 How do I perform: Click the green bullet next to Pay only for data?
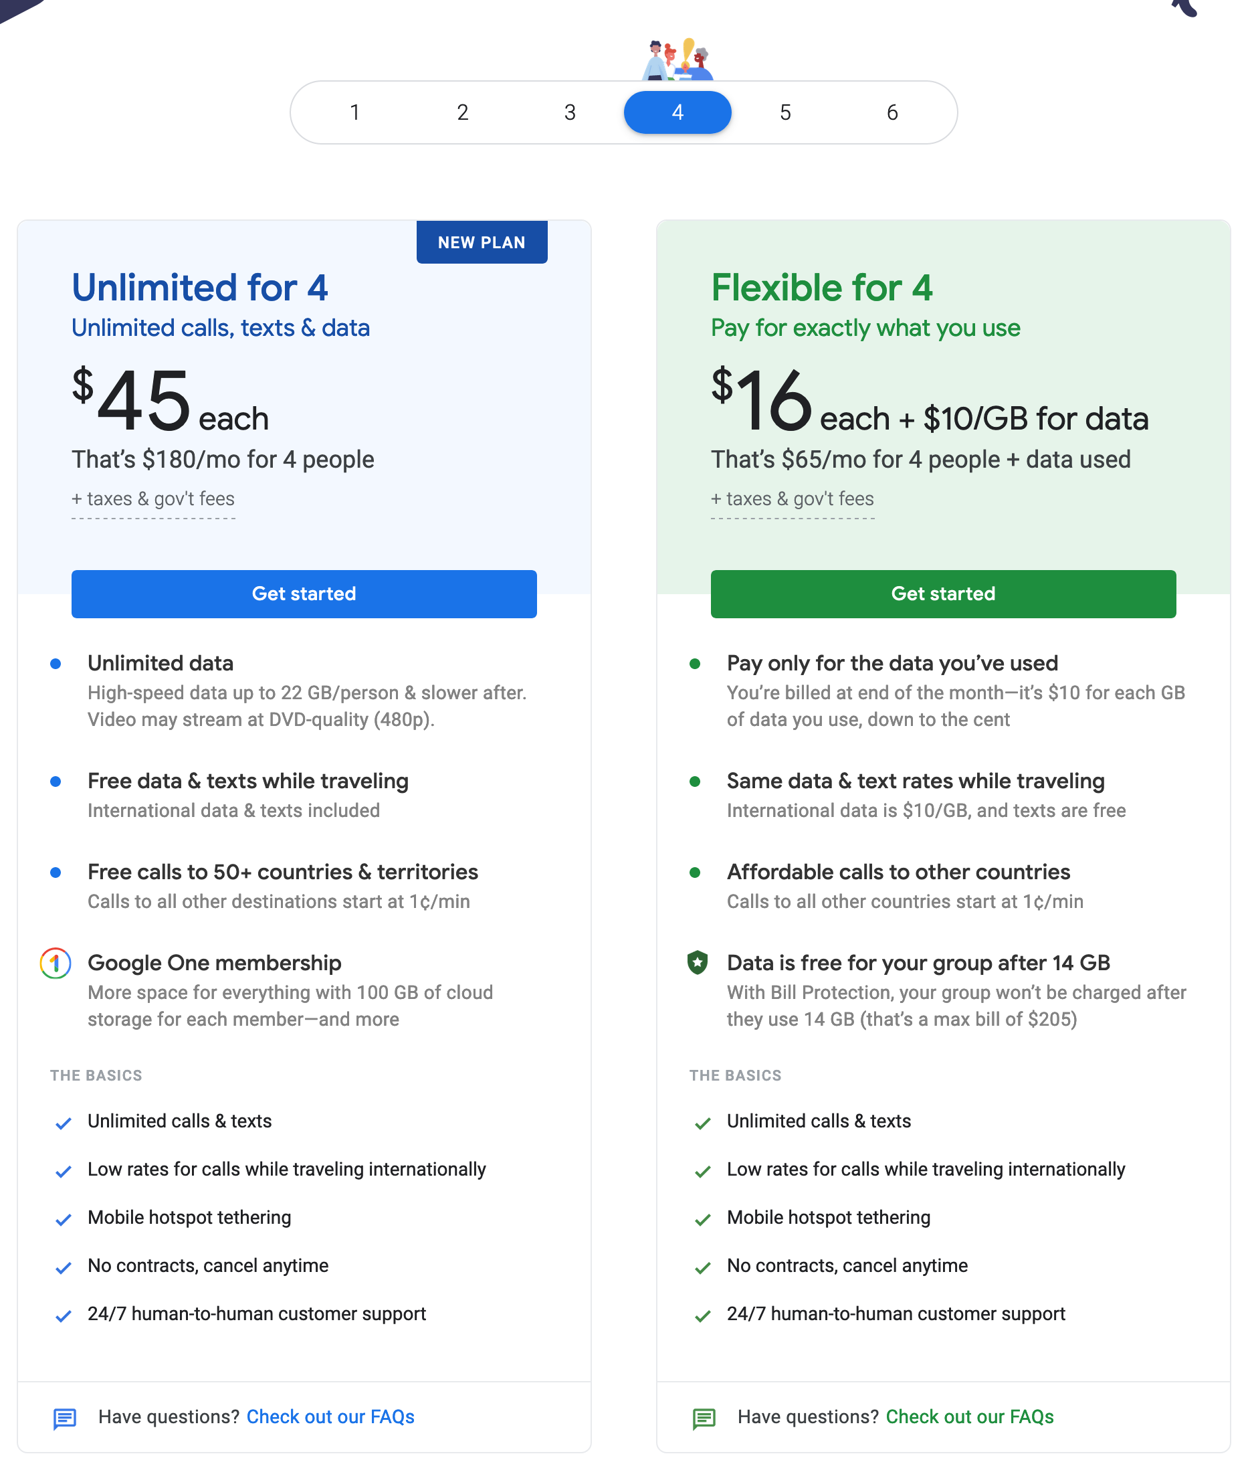(x=695, y=663)
